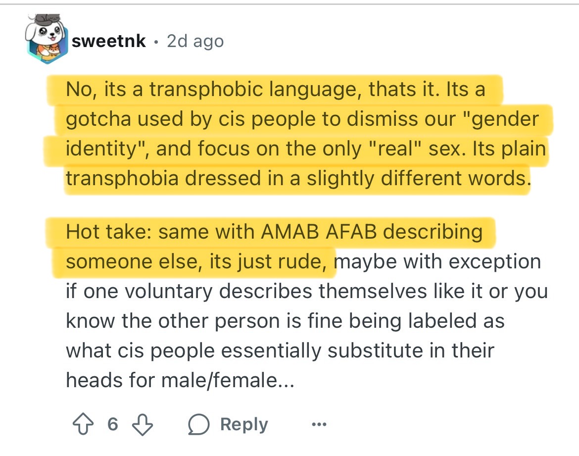Click the "2d ago" timestamp

(195, 42)
